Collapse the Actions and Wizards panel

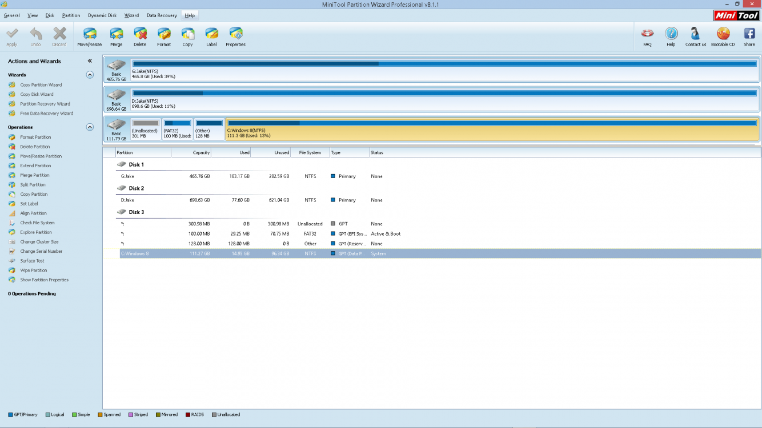[x=90, y=61]
